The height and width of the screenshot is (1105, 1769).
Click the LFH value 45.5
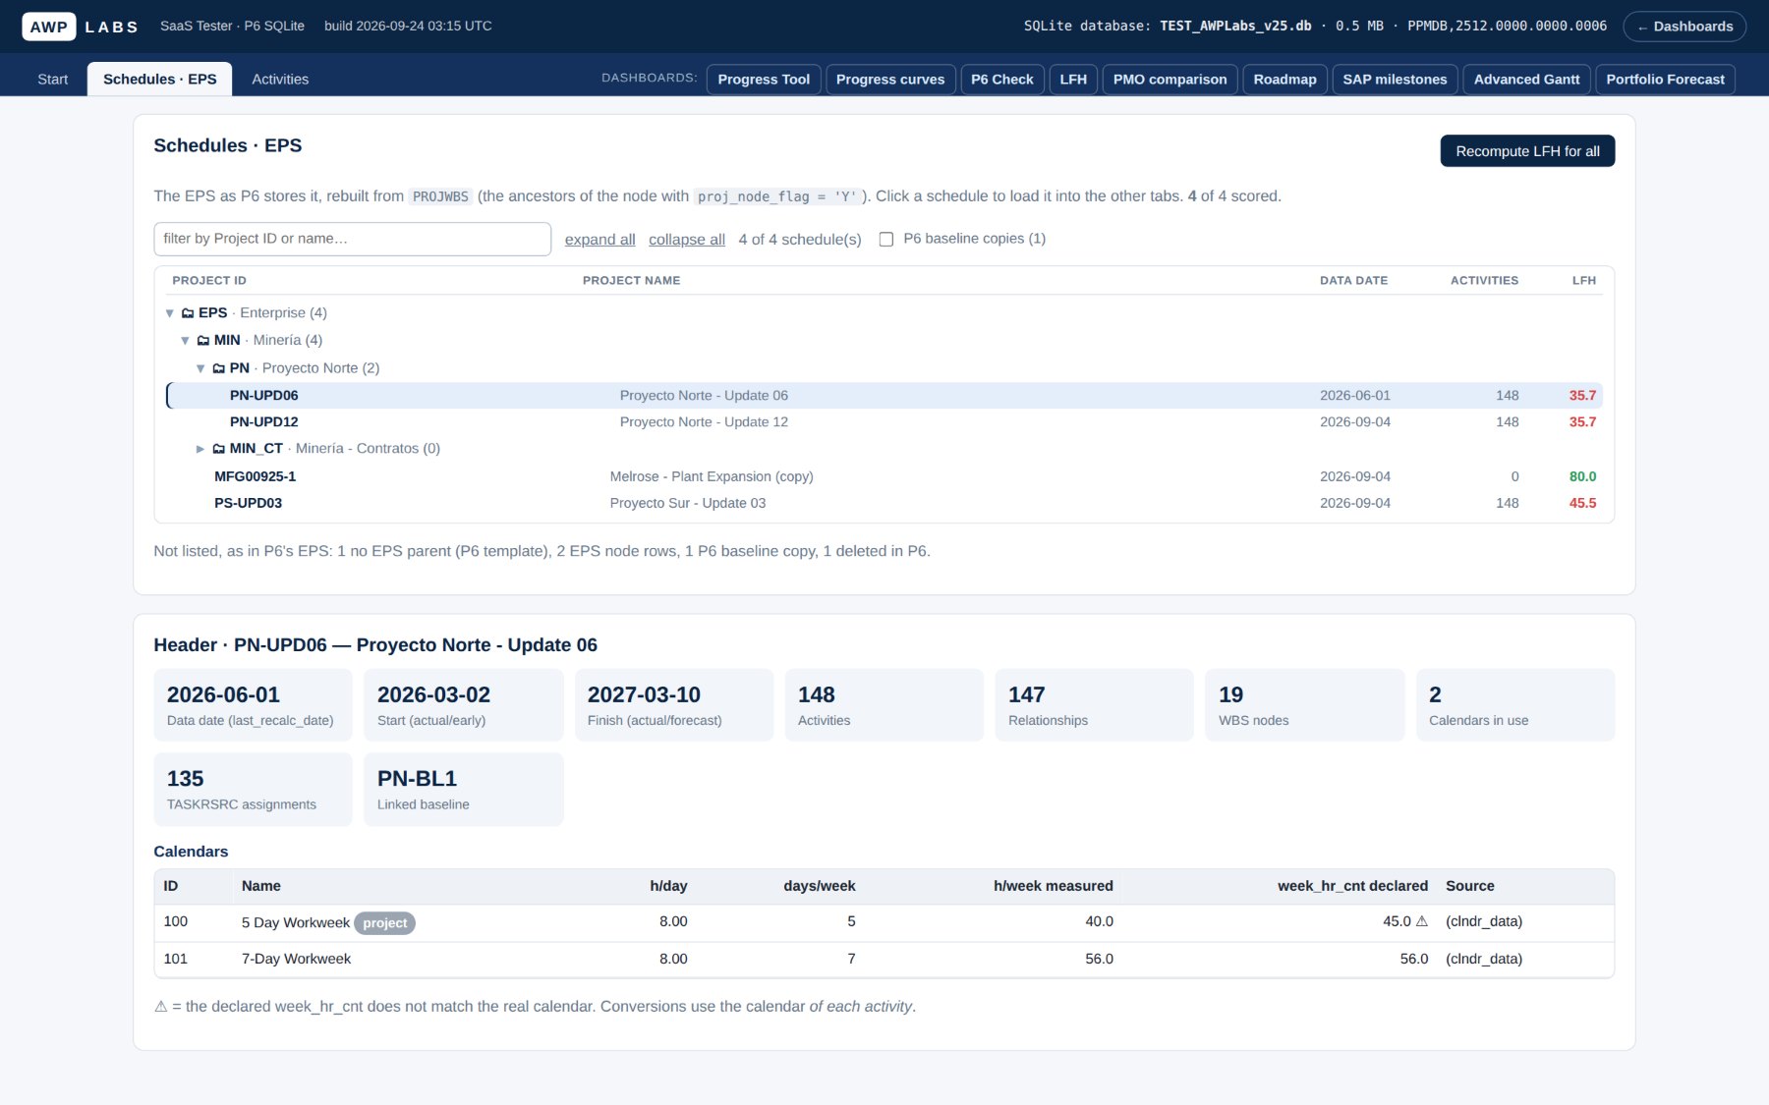coord(1582,503)
